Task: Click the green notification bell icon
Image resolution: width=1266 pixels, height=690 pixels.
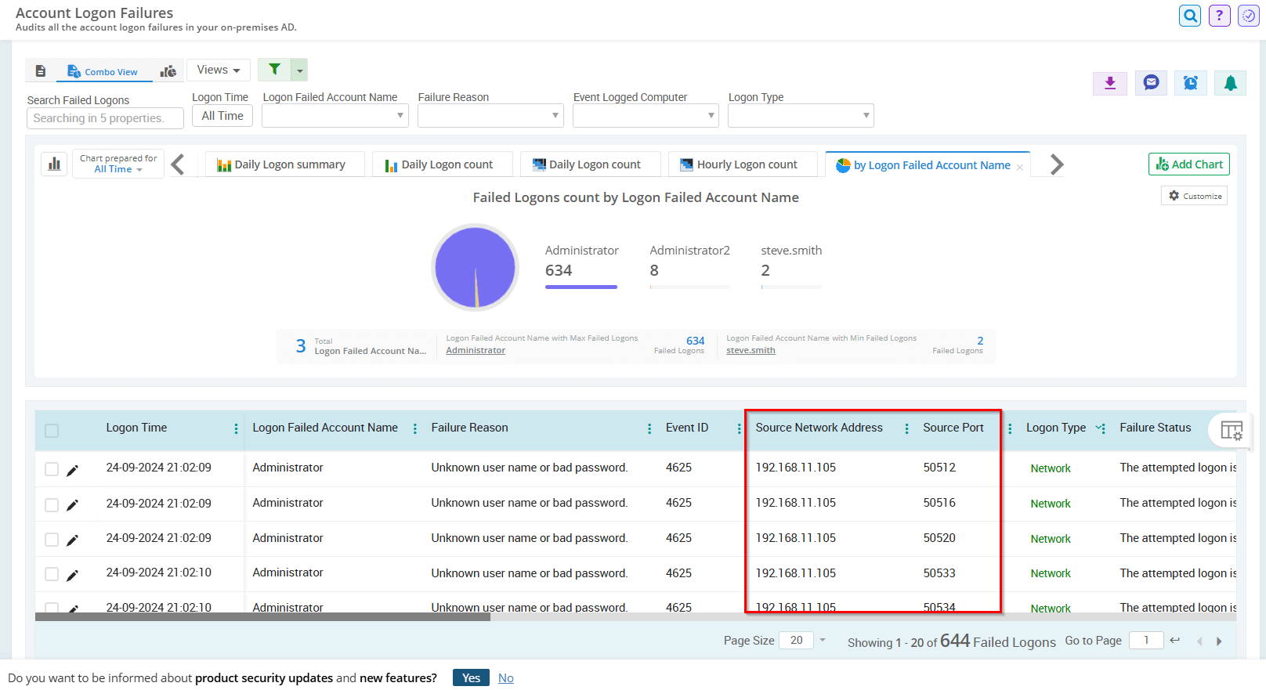Action: pos(1230,83)
